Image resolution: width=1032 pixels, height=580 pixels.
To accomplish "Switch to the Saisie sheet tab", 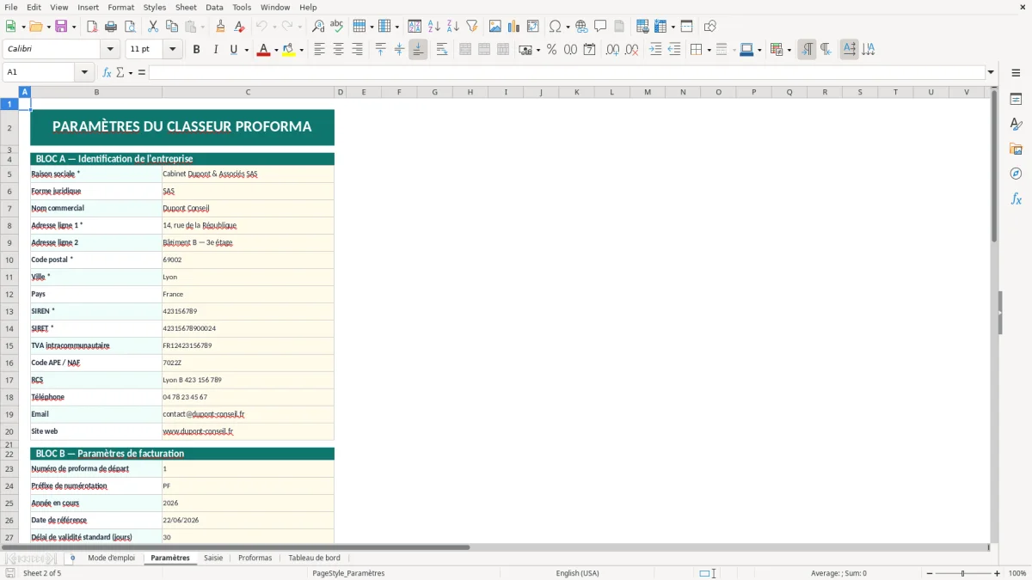I will [213, 558].
